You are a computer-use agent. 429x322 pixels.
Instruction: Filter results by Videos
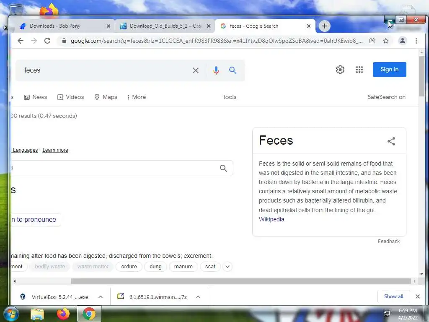70,97
